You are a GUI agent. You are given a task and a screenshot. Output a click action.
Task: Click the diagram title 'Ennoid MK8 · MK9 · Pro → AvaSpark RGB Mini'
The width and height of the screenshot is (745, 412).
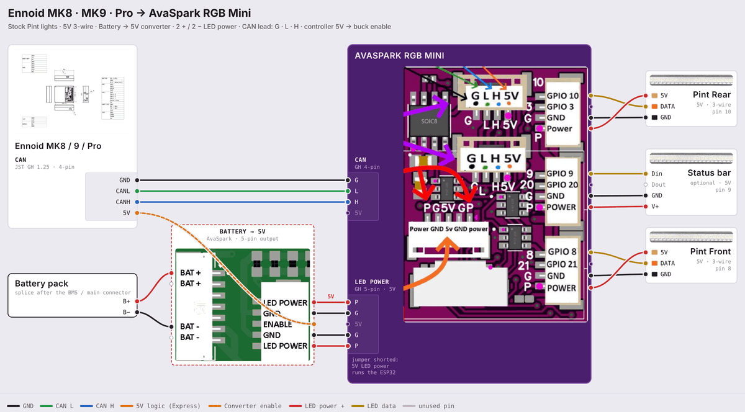pyautogui.click(x=129, y=12)
